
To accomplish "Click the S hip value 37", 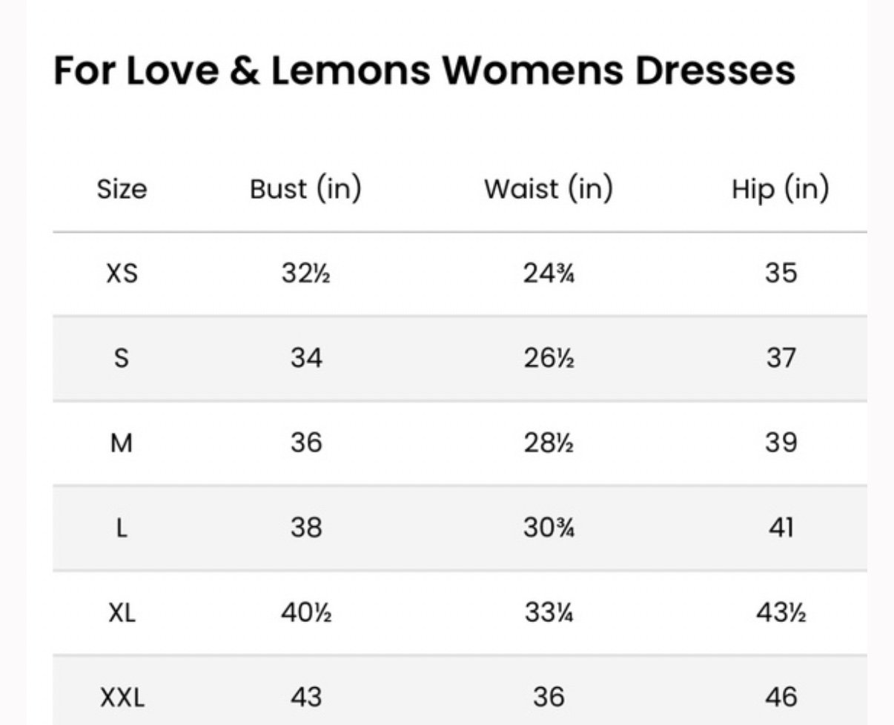I will (781, 359).
